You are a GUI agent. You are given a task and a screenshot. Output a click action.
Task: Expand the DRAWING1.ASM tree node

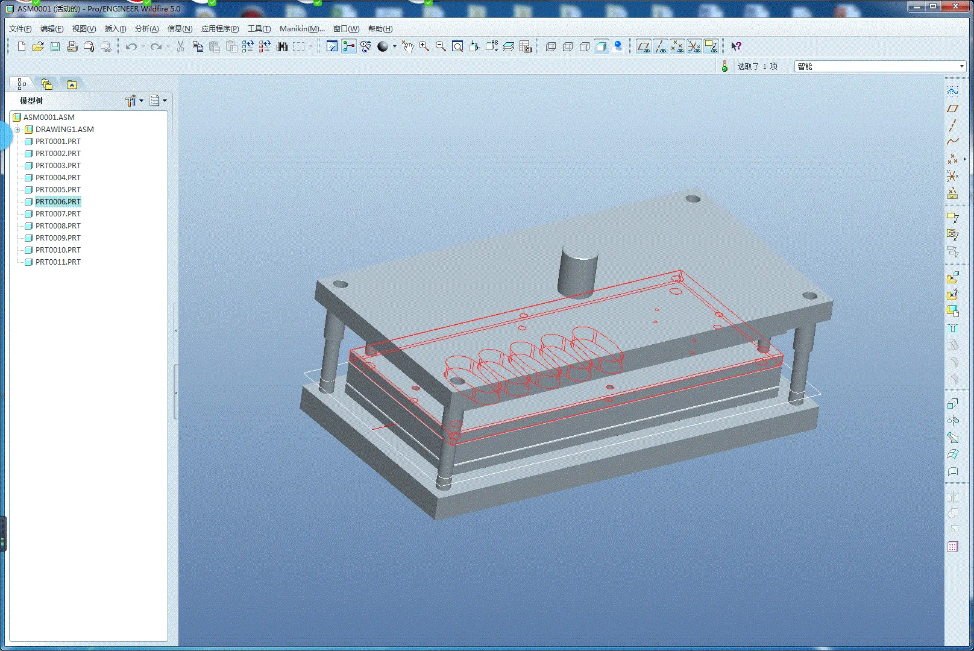(x=17, y=130)
